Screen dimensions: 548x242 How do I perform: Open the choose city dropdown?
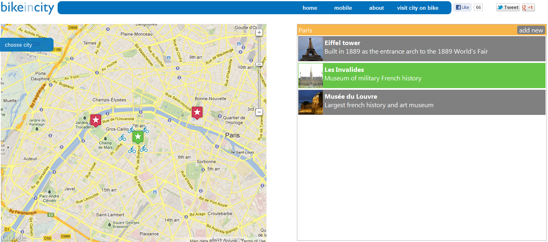pos(27,45)
